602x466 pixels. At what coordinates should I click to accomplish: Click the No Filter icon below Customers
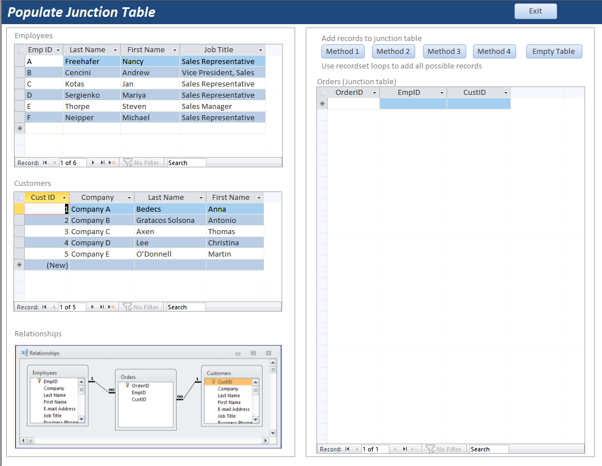127,307
